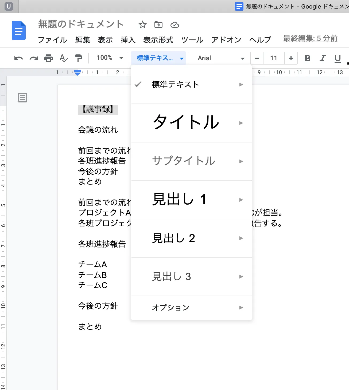The height and width of the screenshot is (390, 349).
Task: Toggle italic formatting
Action: tap(323, 58)
